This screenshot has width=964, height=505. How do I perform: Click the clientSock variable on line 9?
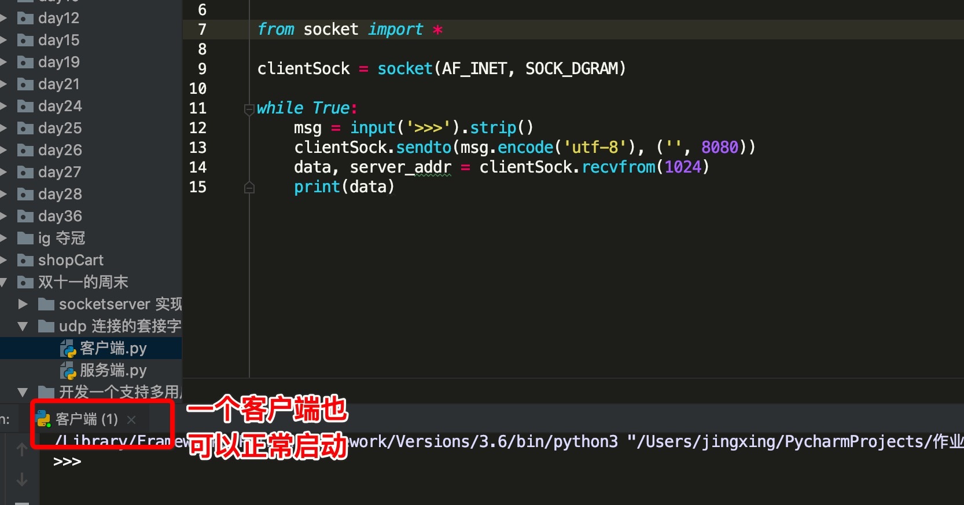[304, 69]
